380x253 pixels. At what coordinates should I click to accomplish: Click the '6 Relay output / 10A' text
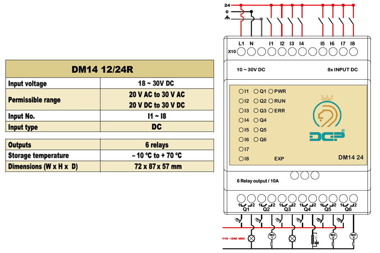(x=258, y=181)
